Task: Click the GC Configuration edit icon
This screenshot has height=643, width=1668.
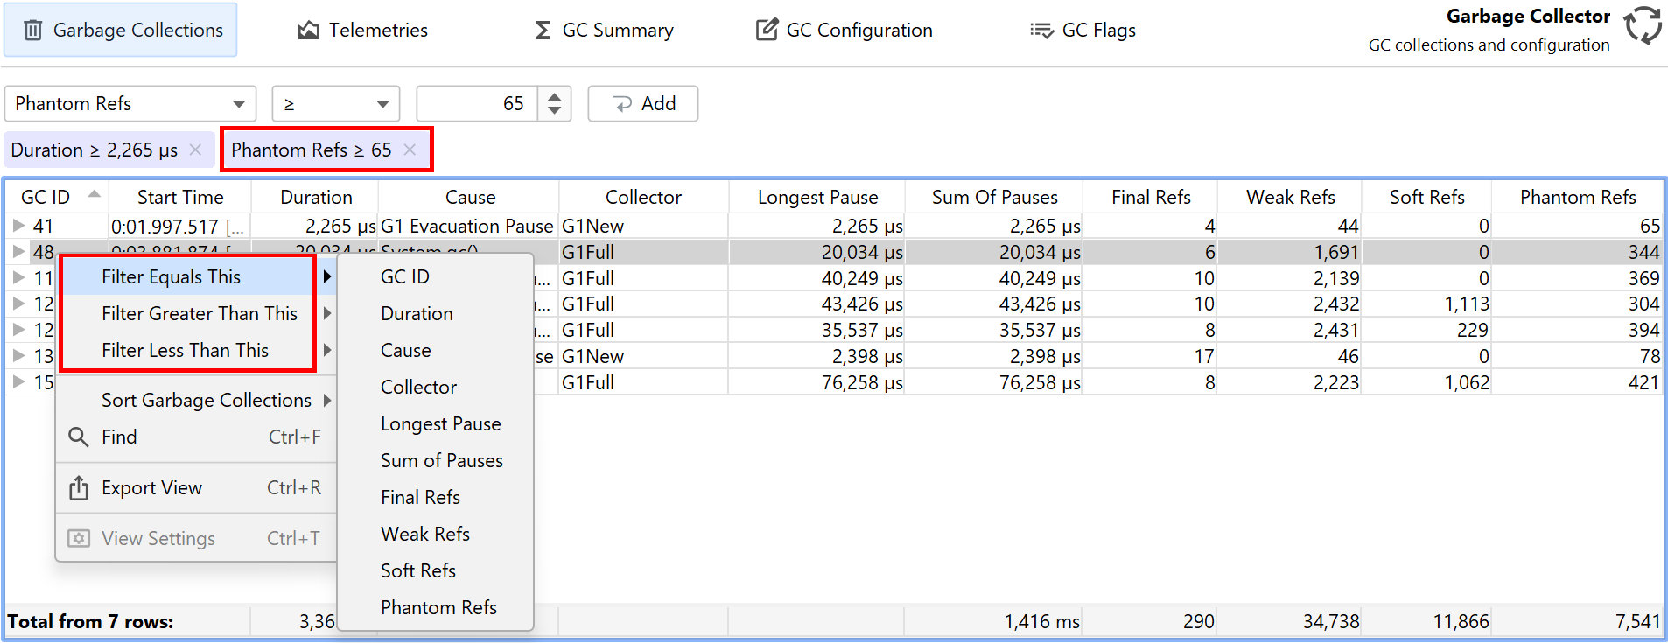Action: point(767,31)
